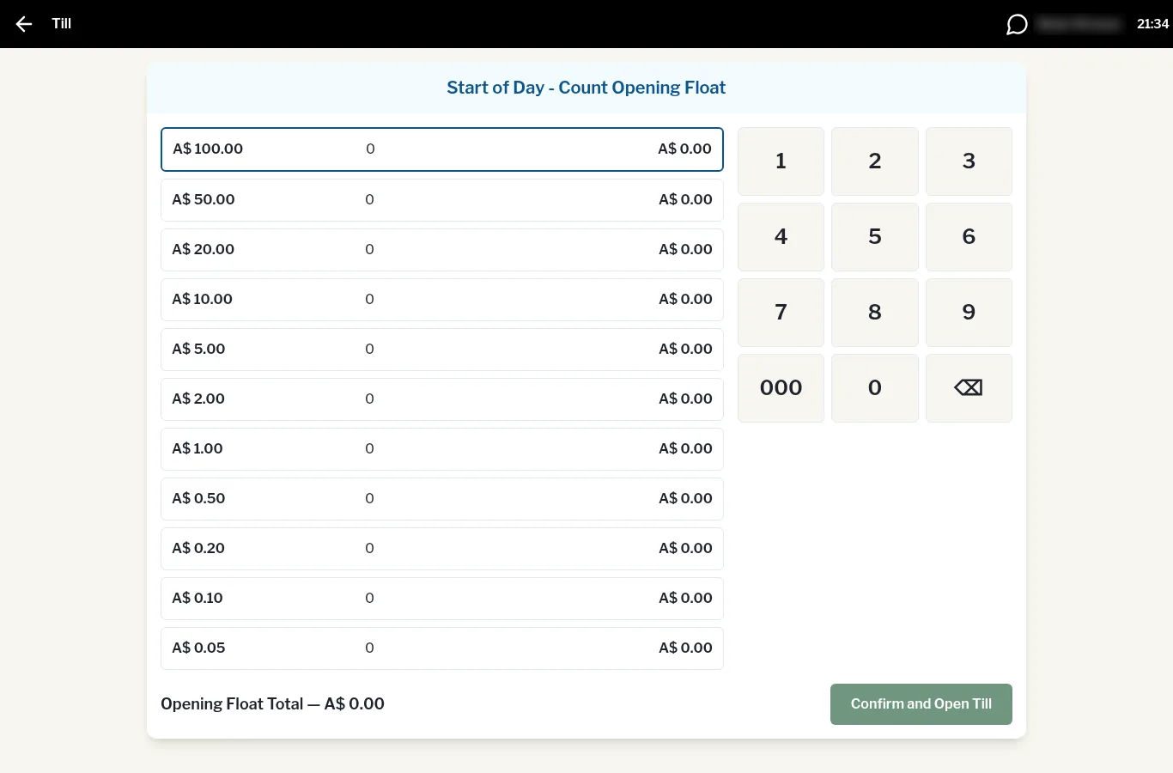Select the A$ 0.10 denomination row
Viewport: 1173px width, 773px height.
coord(442,599)
